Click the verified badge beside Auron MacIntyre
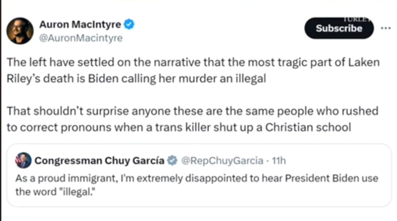 click(x=129, y=25)
